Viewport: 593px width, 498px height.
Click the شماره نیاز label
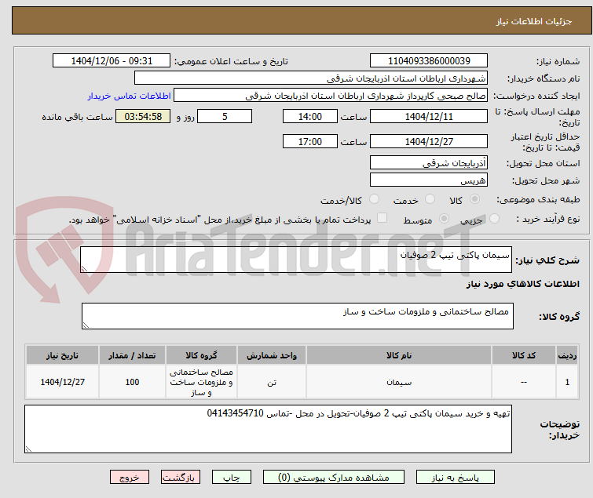[558, 61]
